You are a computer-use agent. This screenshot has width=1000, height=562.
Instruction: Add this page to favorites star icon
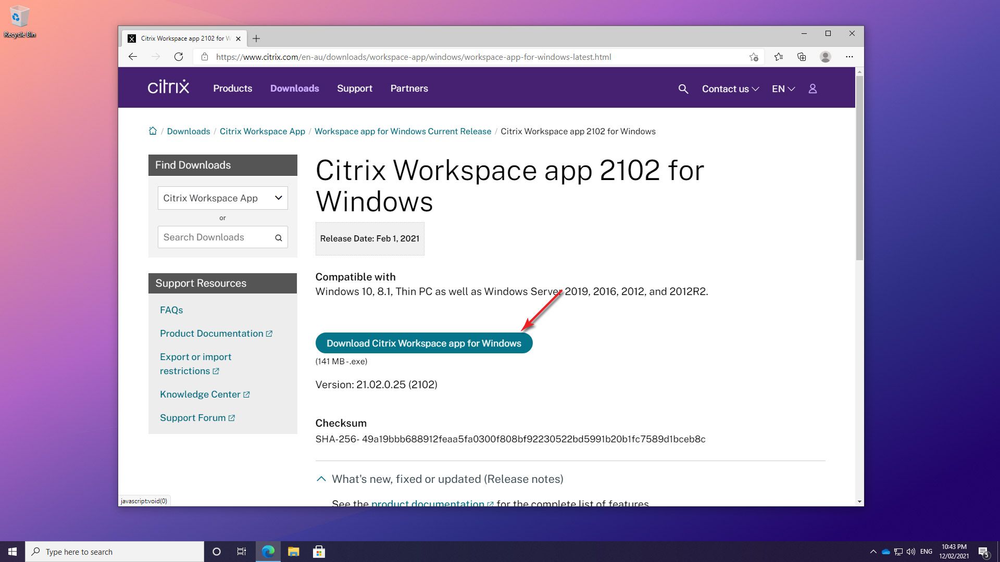tap(753, 57)
